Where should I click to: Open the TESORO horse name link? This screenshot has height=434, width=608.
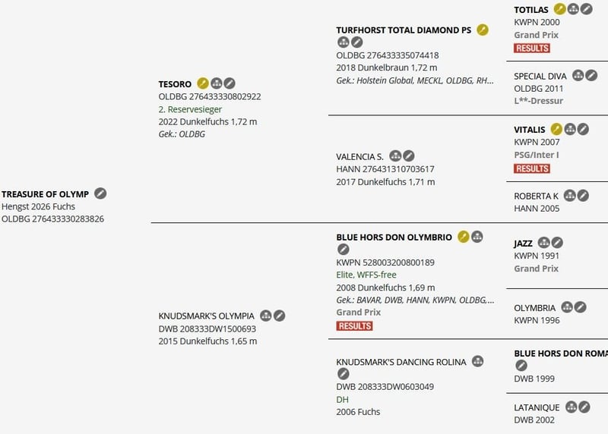tap(175, 84)
